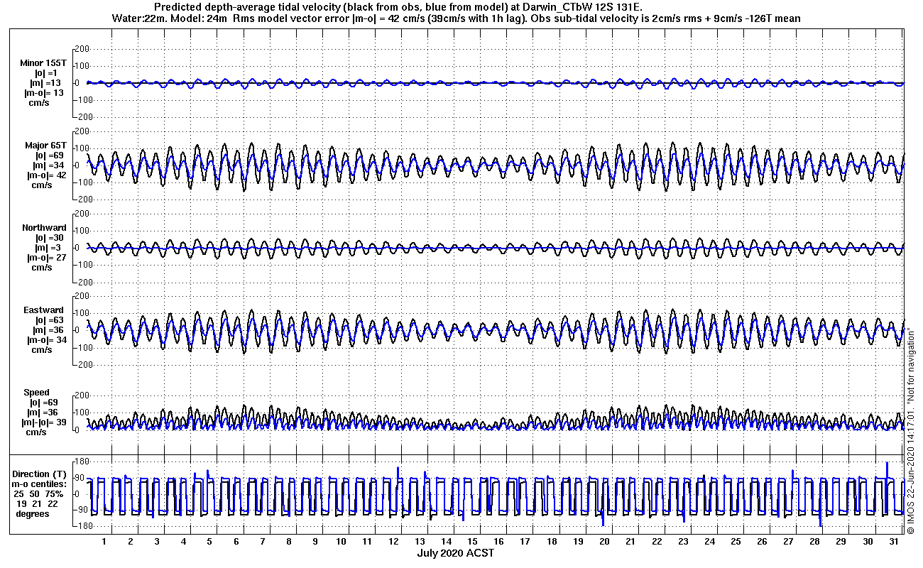The height and width of the screenshot is (568, 923).
Task: Click day '19' on the x-axis
Action: (578, 541)
